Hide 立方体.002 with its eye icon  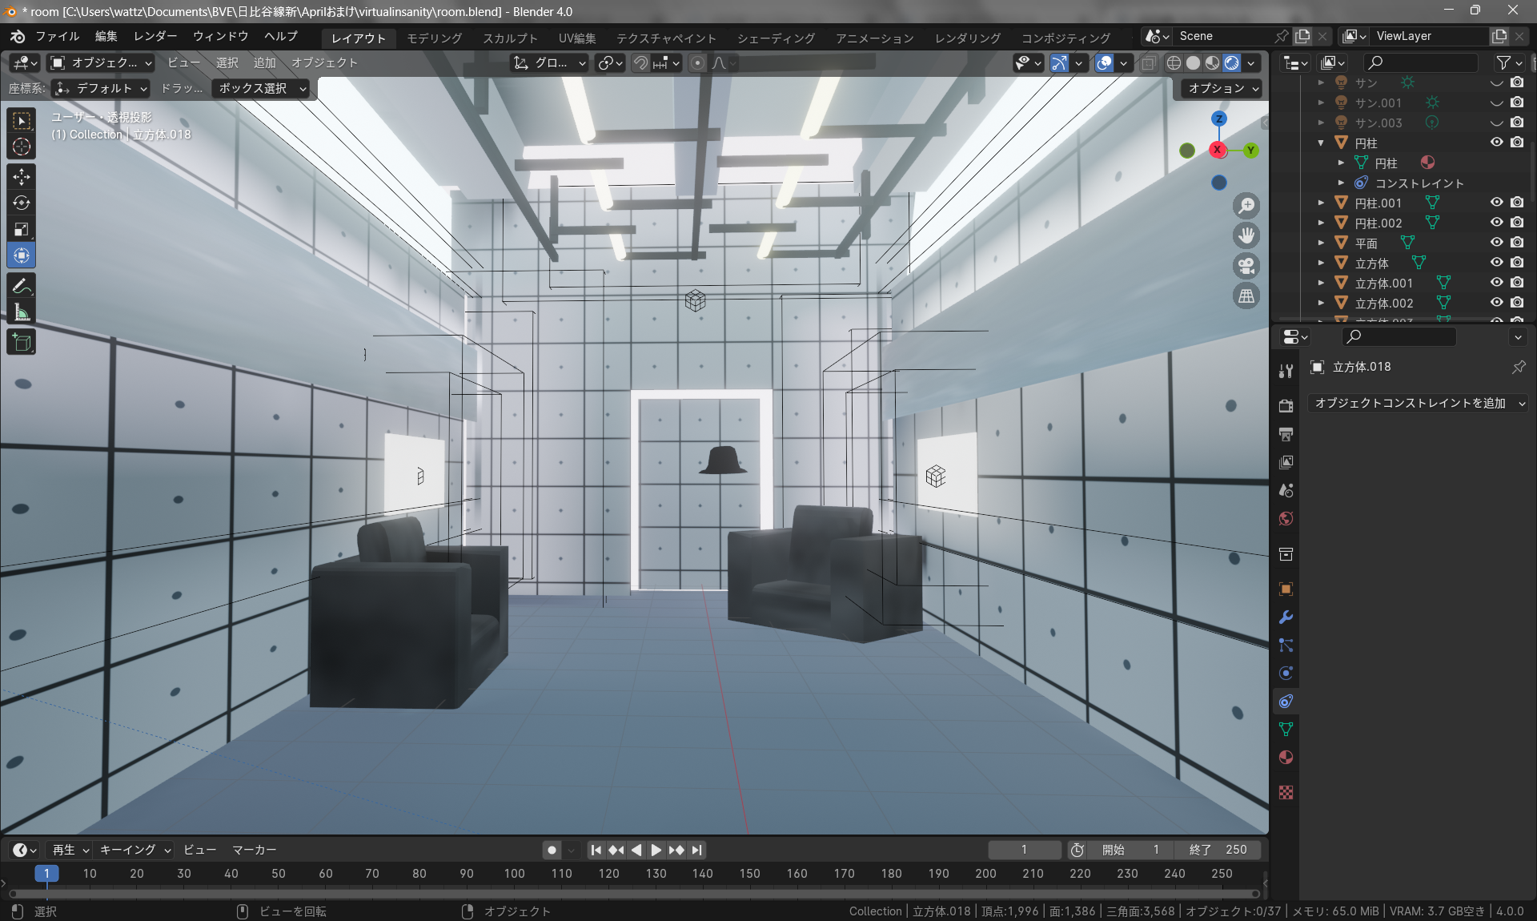1496,303
